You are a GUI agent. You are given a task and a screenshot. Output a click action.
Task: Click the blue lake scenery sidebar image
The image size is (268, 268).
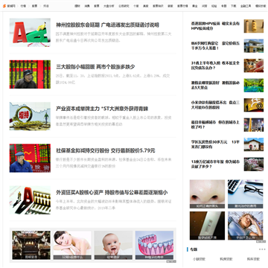[x=254, y=86]
